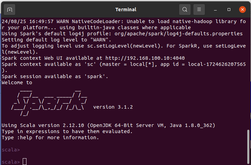Open the Spark Web UI URL link
Image resolution: width=251 pixels, height=165 pixels.
(145, 58)
